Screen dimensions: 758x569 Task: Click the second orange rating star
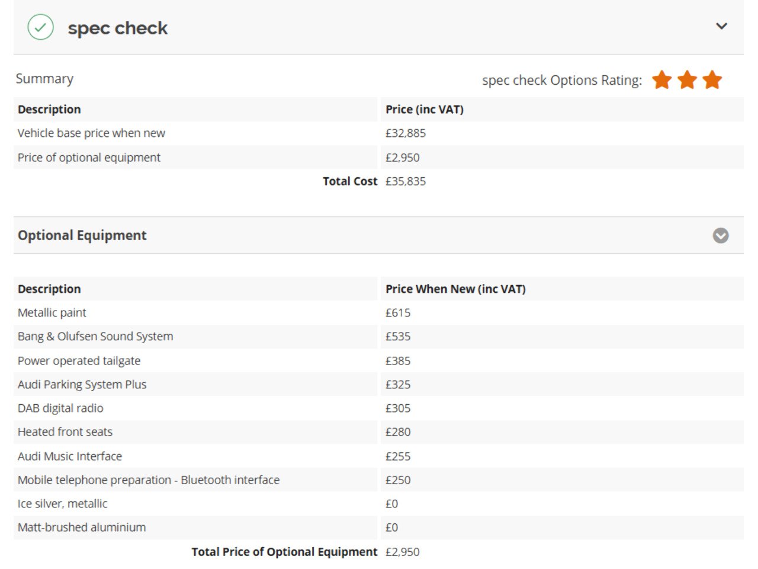tap(687, 79)
